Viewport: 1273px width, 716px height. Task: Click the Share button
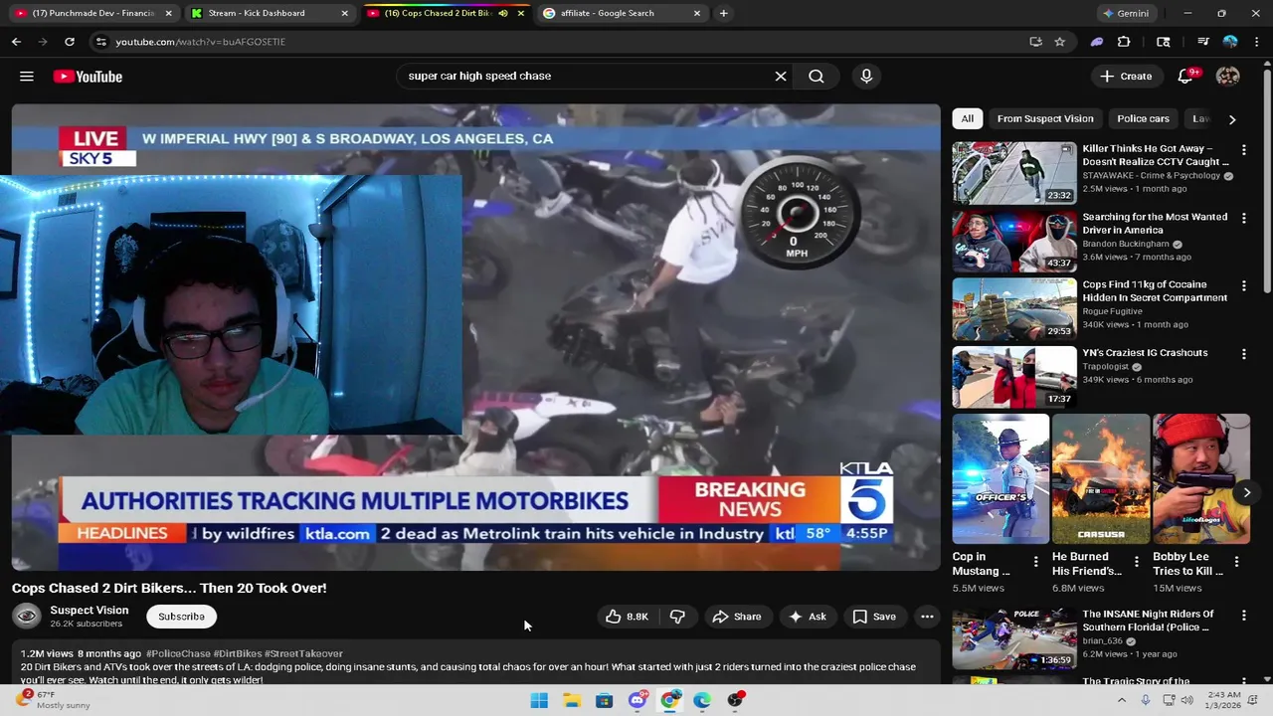[737, 617]
